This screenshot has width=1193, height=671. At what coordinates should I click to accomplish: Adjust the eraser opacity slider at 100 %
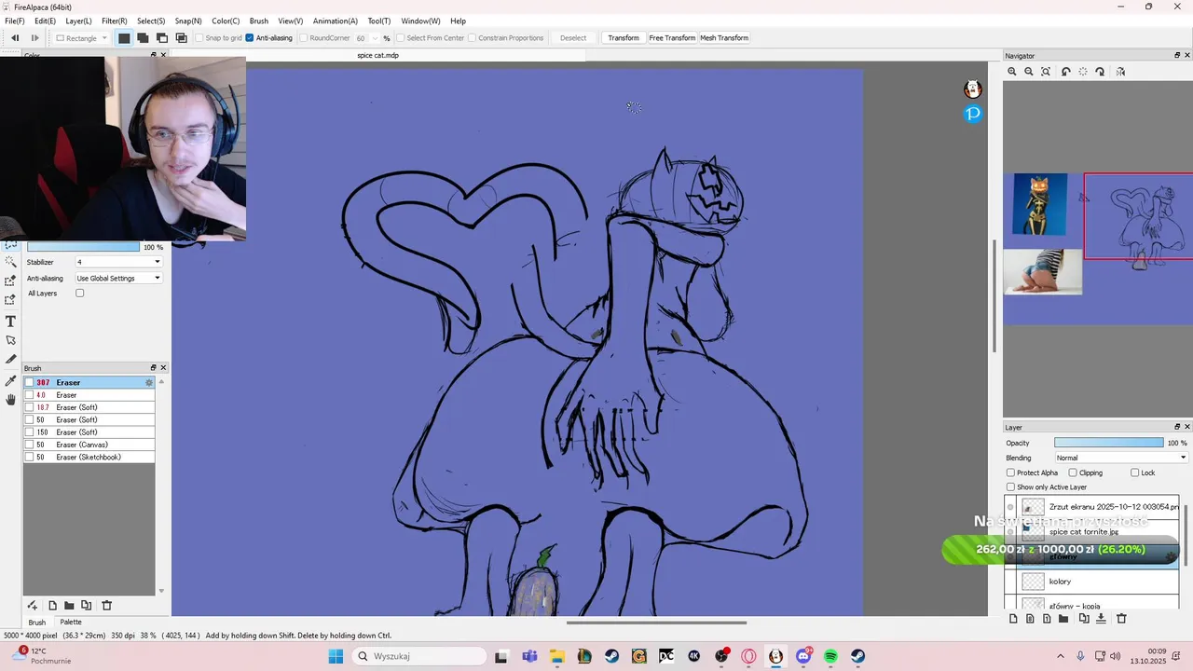(x=83, y=247)
